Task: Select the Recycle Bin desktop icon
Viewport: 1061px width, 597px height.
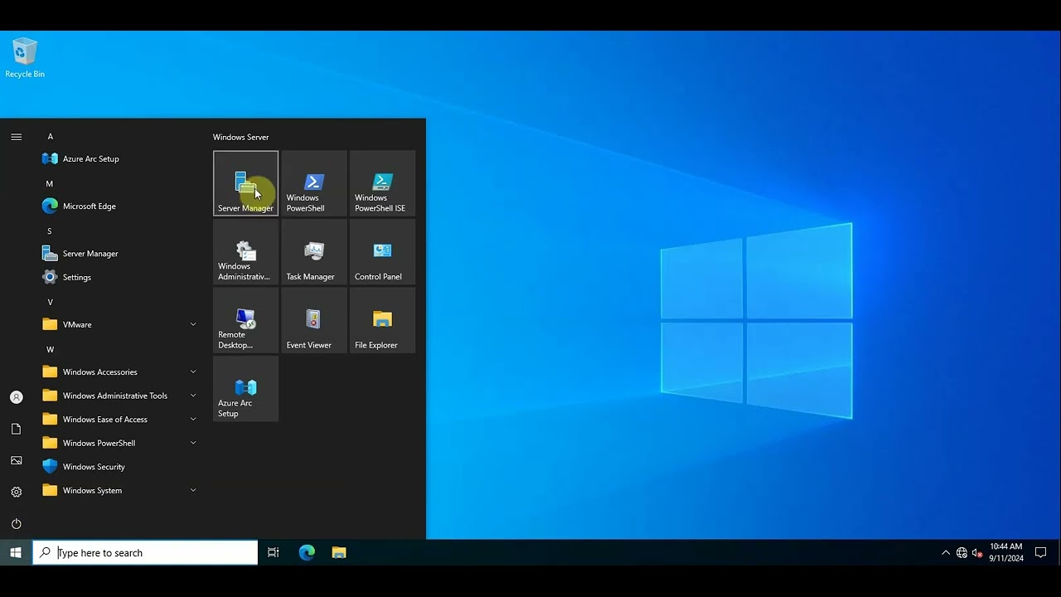Action: pyautogui.click(x=25, y=58)
